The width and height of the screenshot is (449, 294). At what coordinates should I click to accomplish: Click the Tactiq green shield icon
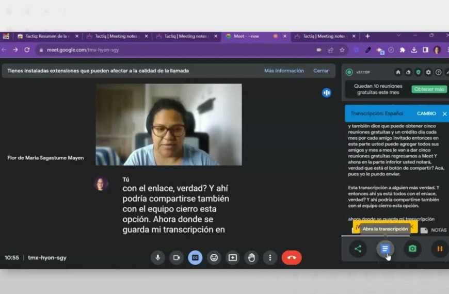[x=419, y=72]
